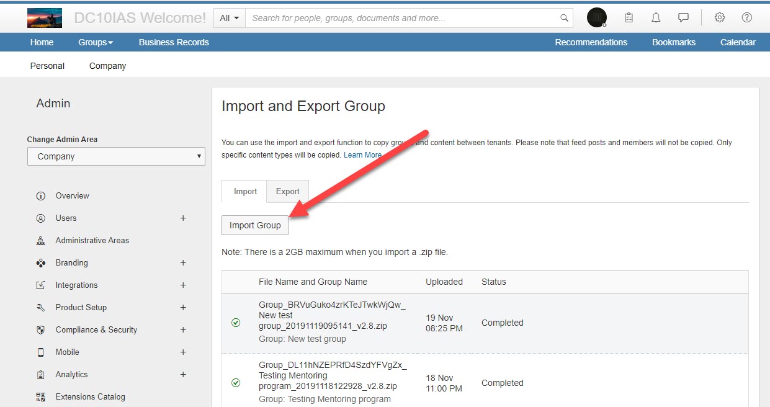The height and width of the screenshot is (407, 770).
Task: Click the Branding palette icon
Action: pyautogui.click(x=41, y=263)
